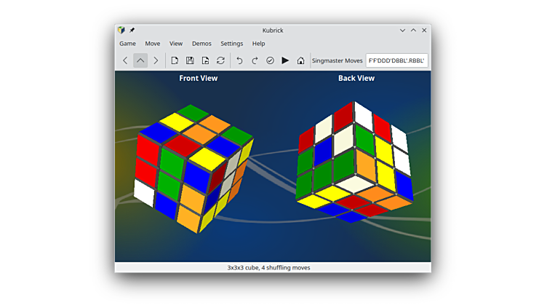Click the Singmaster Moves input field
This screenshot has height=308, width=547.
(396, 60)
